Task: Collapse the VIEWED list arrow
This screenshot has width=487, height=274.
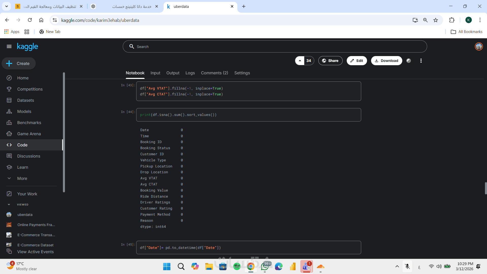Action: click(x=9, y=204)
